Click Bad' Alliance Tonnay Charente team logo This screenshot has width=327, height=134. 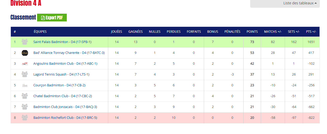[25, 53]
